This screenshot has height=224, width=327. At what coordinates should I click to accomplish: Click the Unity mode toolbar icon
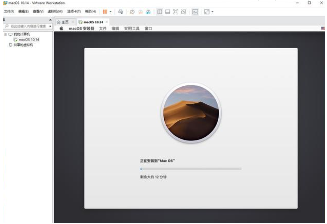[x=183, y=11]
